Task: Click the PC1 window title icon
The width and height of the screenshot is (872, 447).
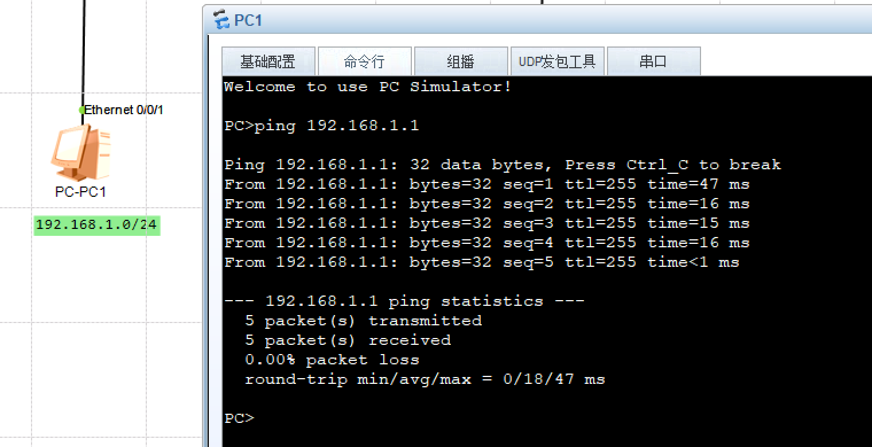Action: 221,20
